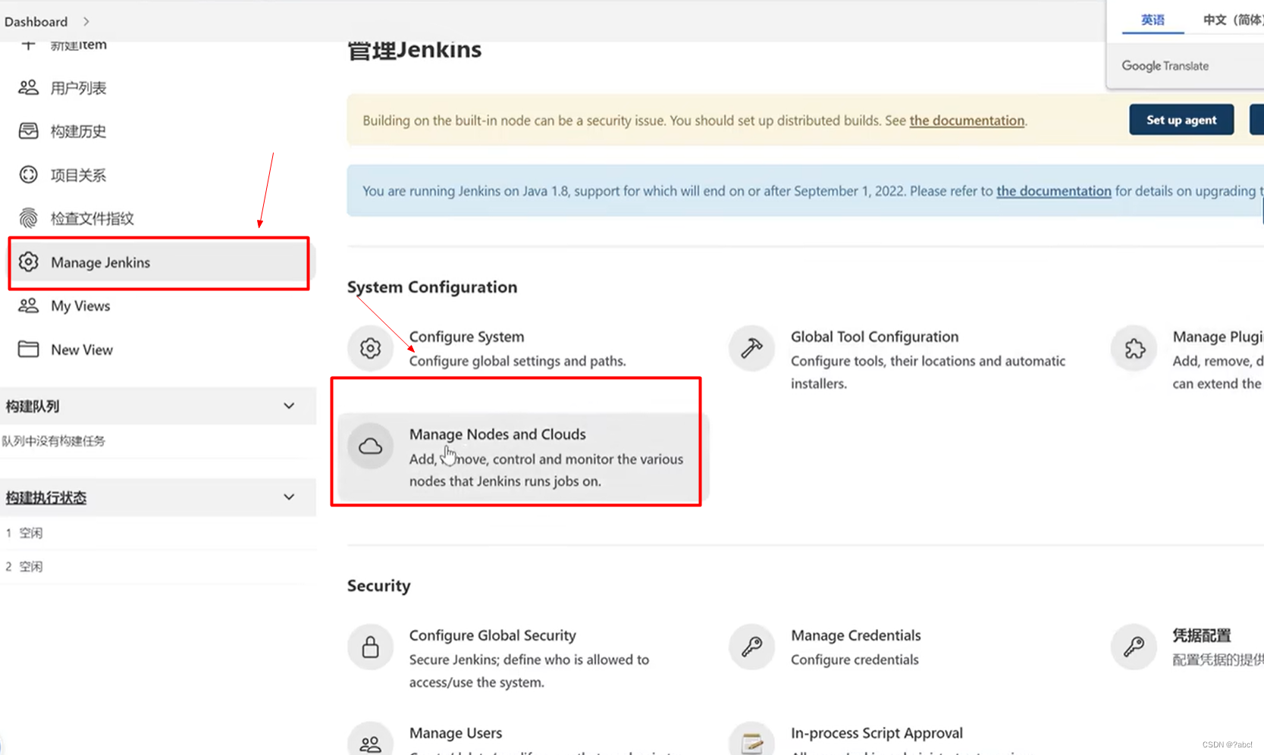The width and height of the screenshot is (1264, 755).
Task: Click the folder icon beside New View
Action: click(x=28, y=349)
